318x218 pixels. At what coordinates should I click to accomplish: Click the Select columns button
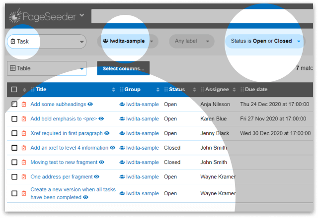(123, 68)
